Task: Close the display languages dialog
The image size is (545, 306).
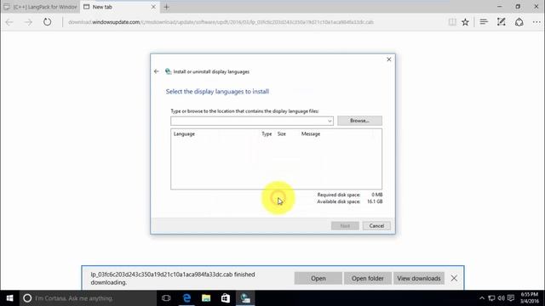Action: [x=389, y=59]
